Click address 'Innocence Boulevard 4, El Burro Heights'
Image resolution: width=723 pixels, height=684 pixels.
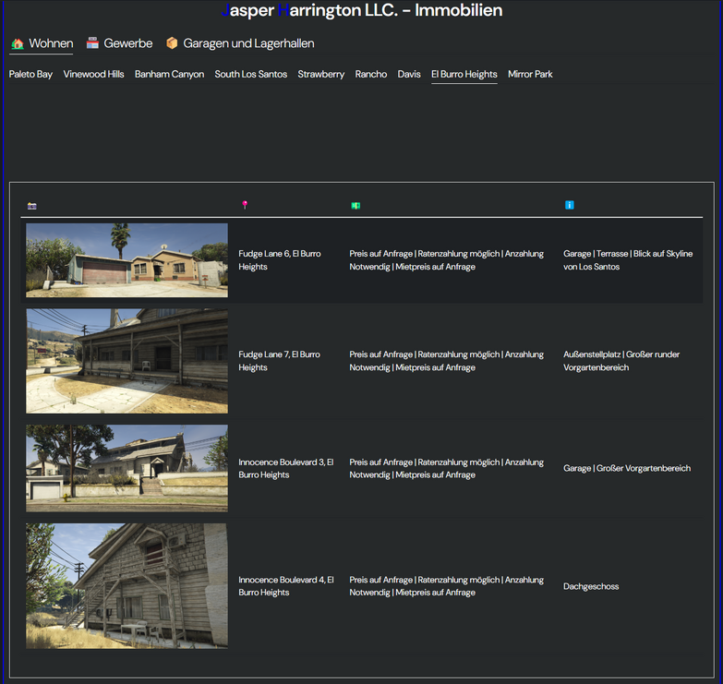click(x=286, y=586)
